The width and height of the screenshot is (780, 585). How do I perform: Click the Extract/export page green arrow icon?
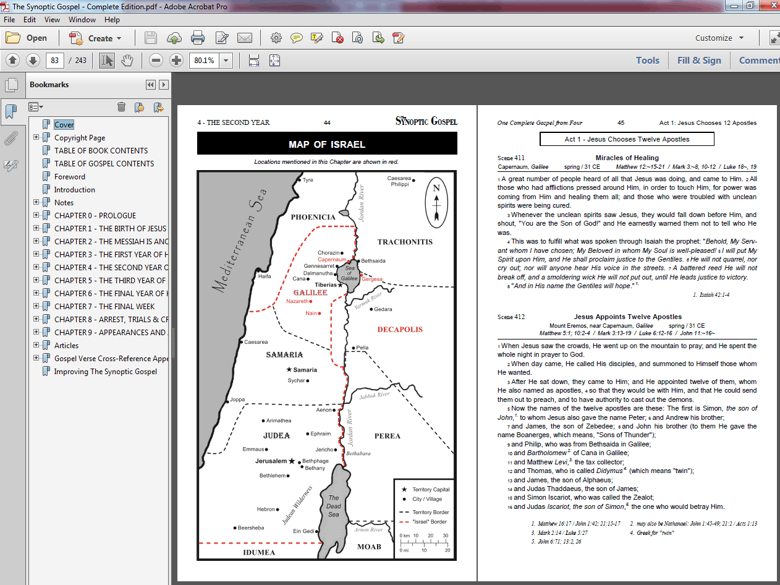379,38
